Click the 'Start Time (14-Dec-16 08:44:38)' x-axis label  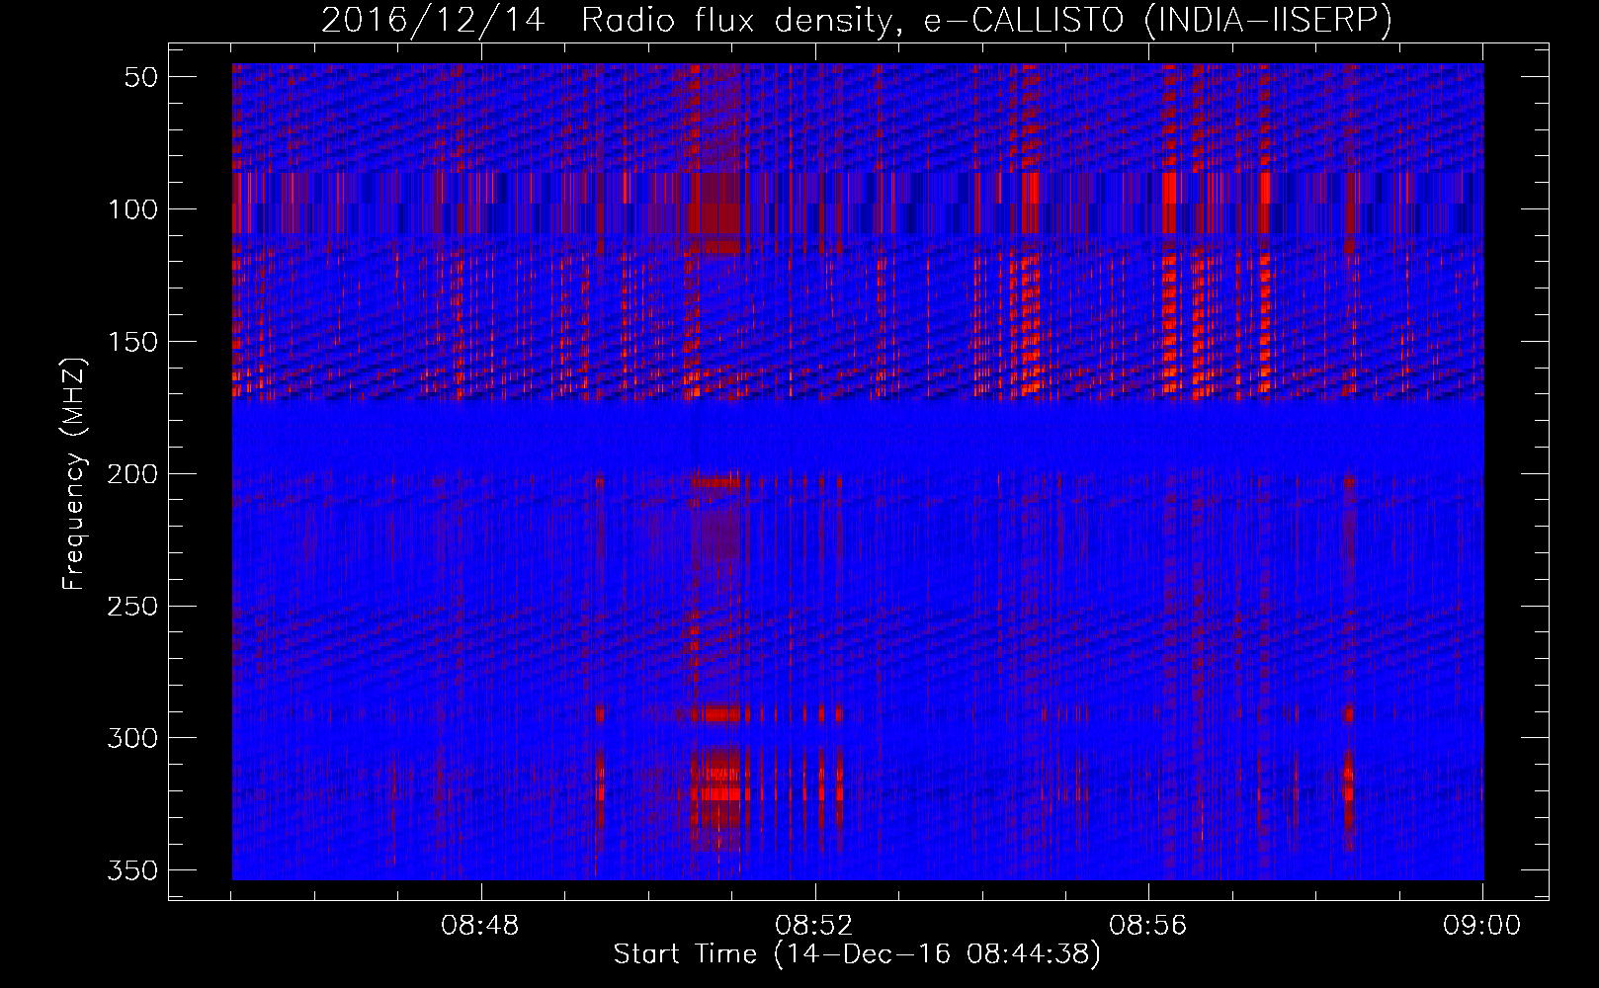coord(857,954)
